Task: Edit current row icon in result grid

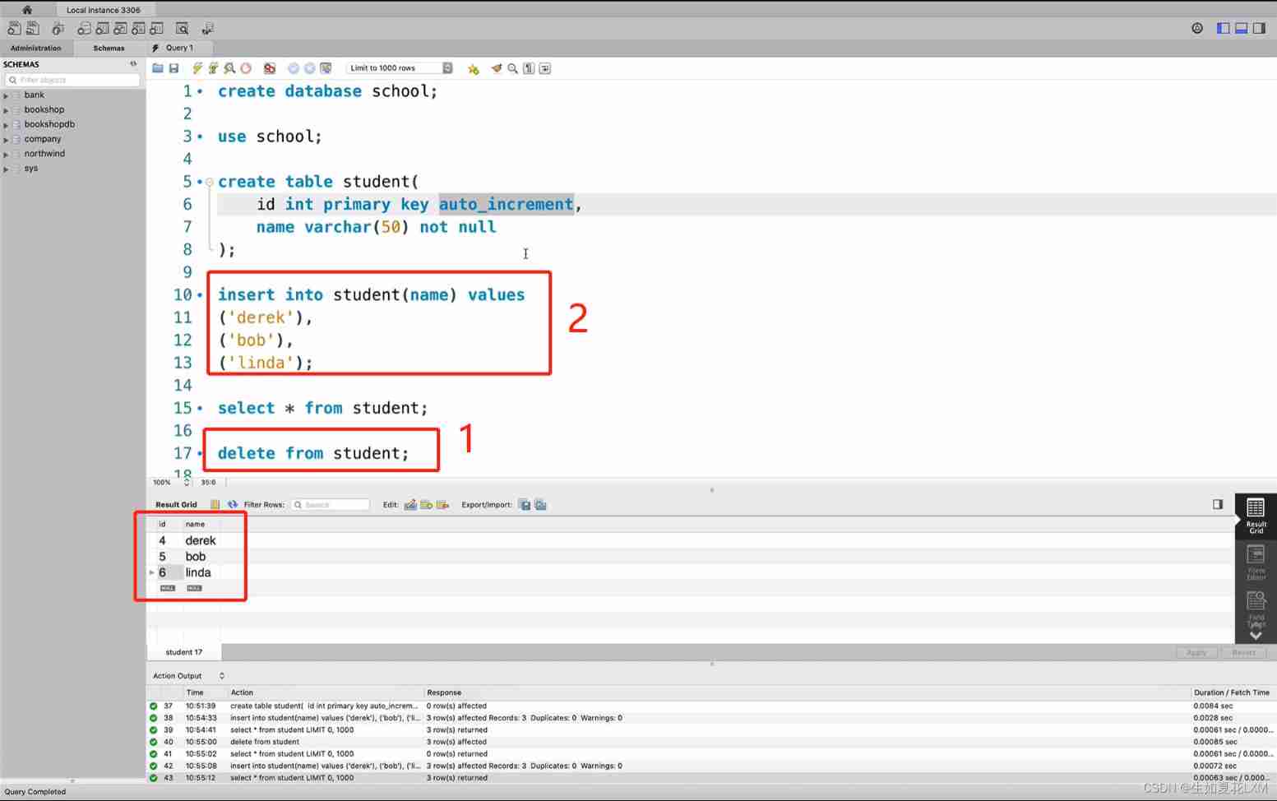Action: [x=410, y=504]
